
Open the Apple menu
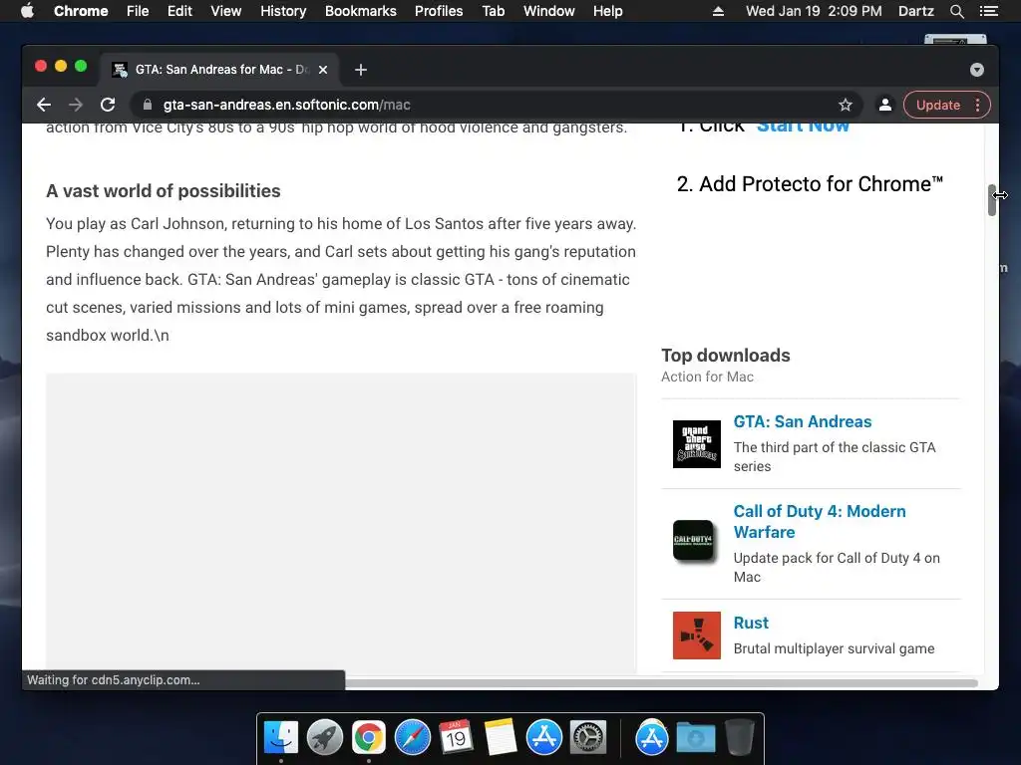[27, 11]
